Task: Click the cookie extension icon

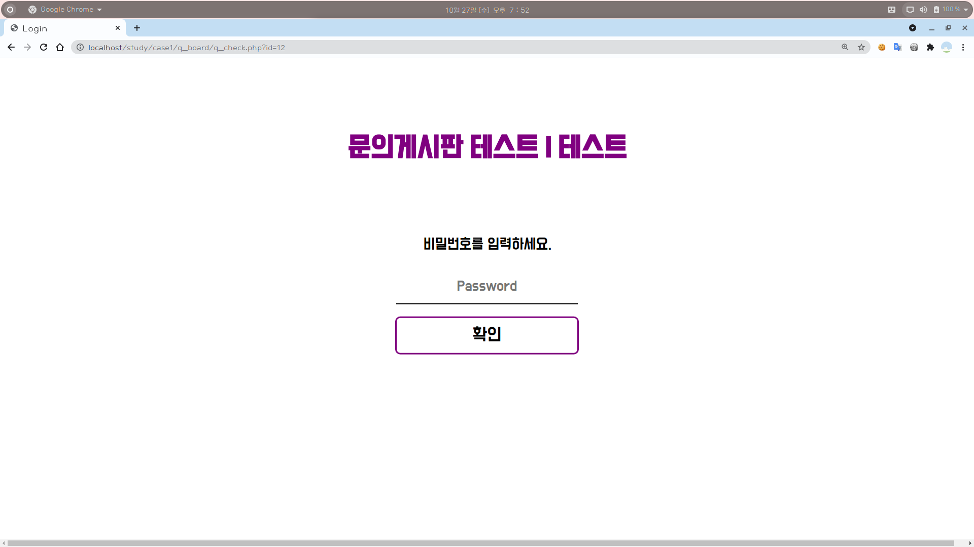Action: pos(882,47)
